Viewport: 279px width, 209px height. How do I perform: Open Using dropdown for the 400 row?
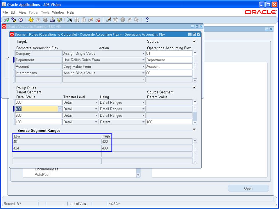pyautogui.click(x=143, y=109)
